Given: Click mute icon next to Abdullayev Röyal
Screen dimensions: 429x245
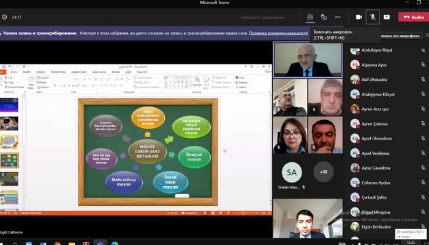Looking at the screenshot, I should tap(423, 51).
